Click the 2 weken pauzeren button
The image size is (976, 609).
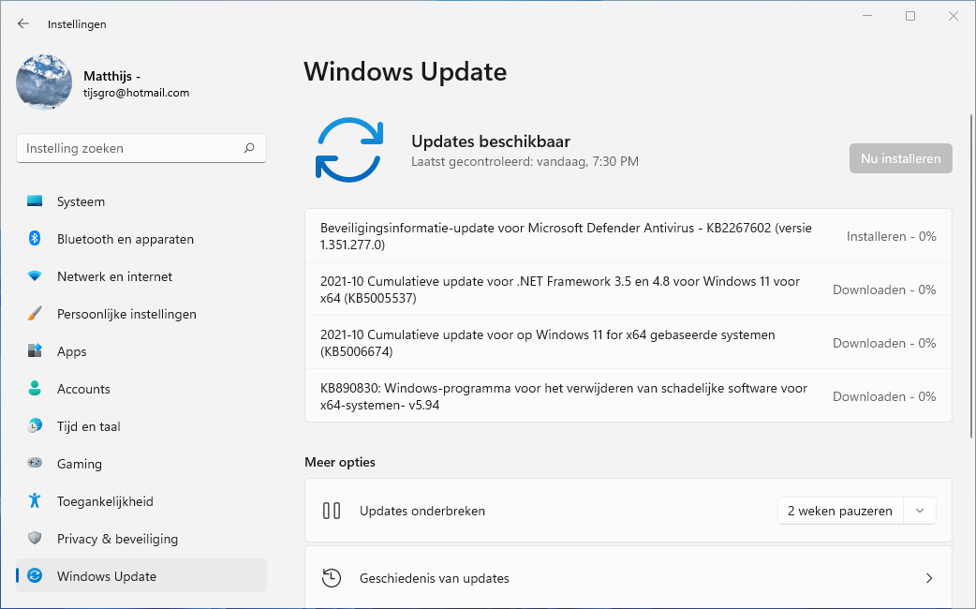click(840, 511)
